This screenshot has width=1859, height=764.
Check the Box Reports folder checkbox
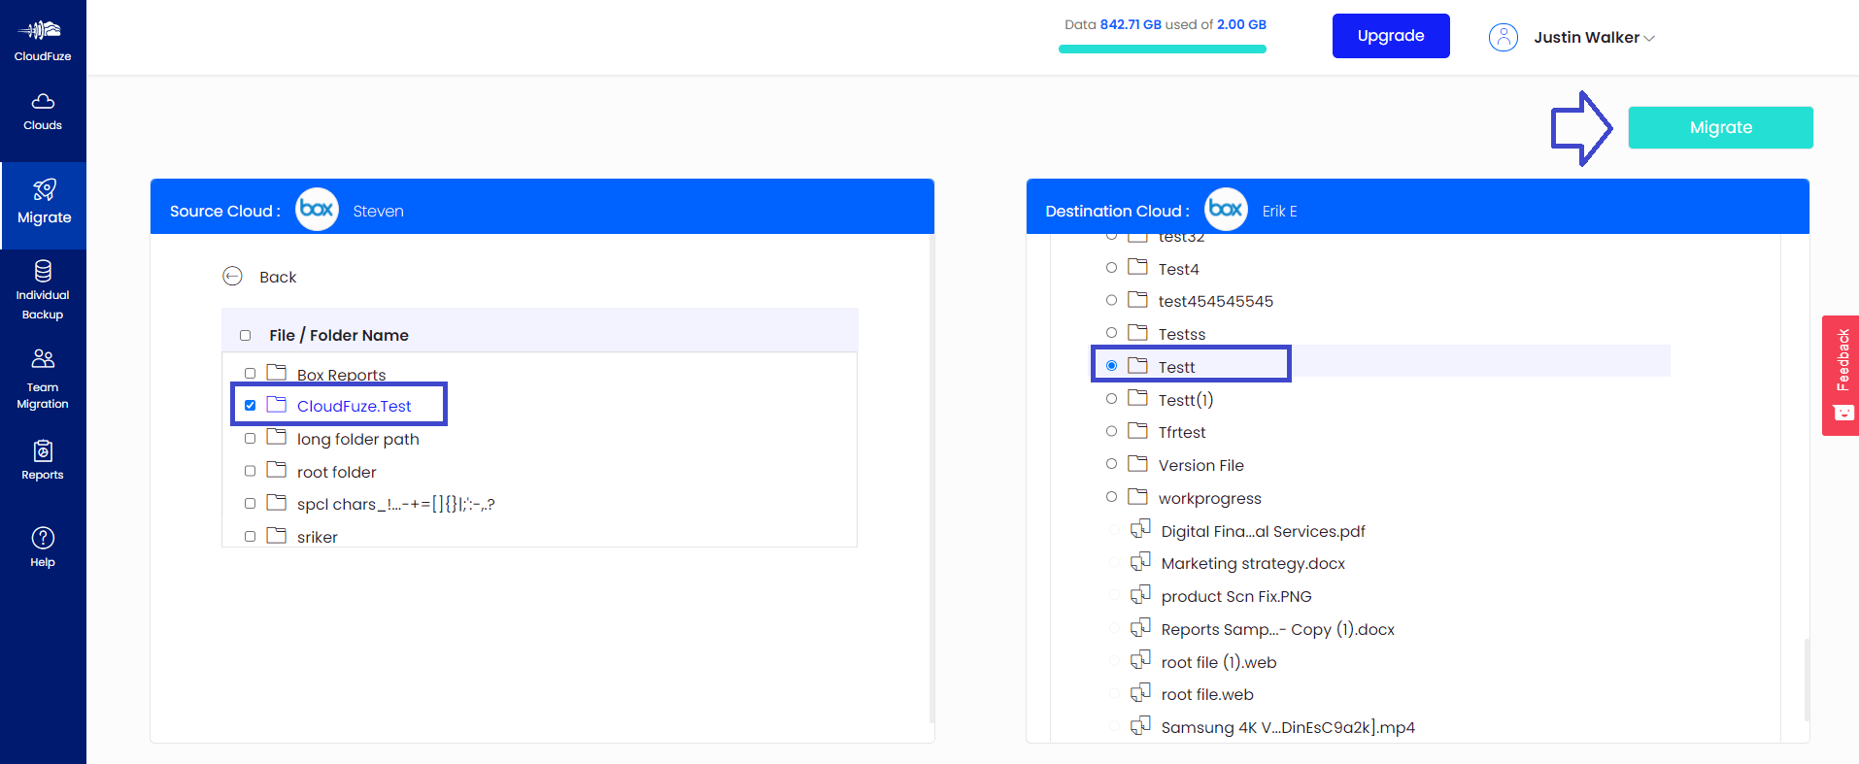click(x=251, y=374)
